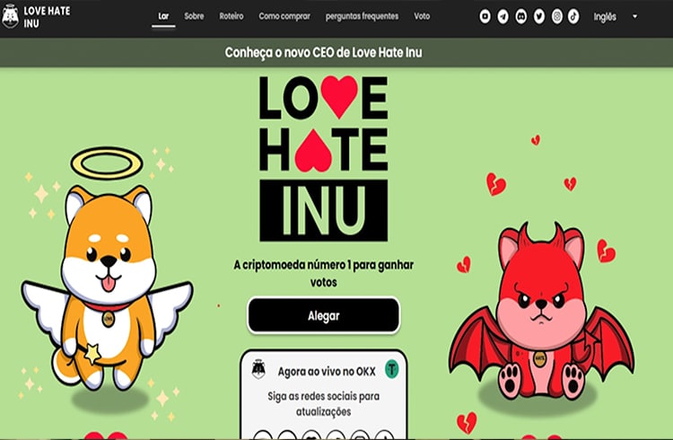Open the Sobre nav item
This screenshot has height=440, width=673.
pos(194,16)
